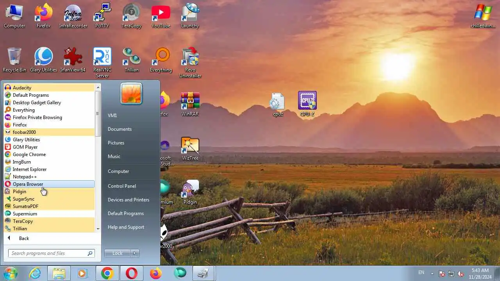Select Audacity in the programs list

(x=49, y=87)
